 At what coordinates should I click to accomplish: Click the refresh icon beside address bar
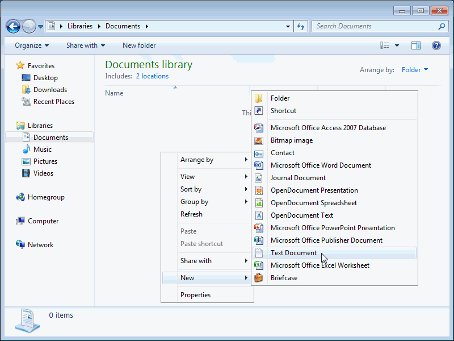pyautogui.click(x=301, y=26)
